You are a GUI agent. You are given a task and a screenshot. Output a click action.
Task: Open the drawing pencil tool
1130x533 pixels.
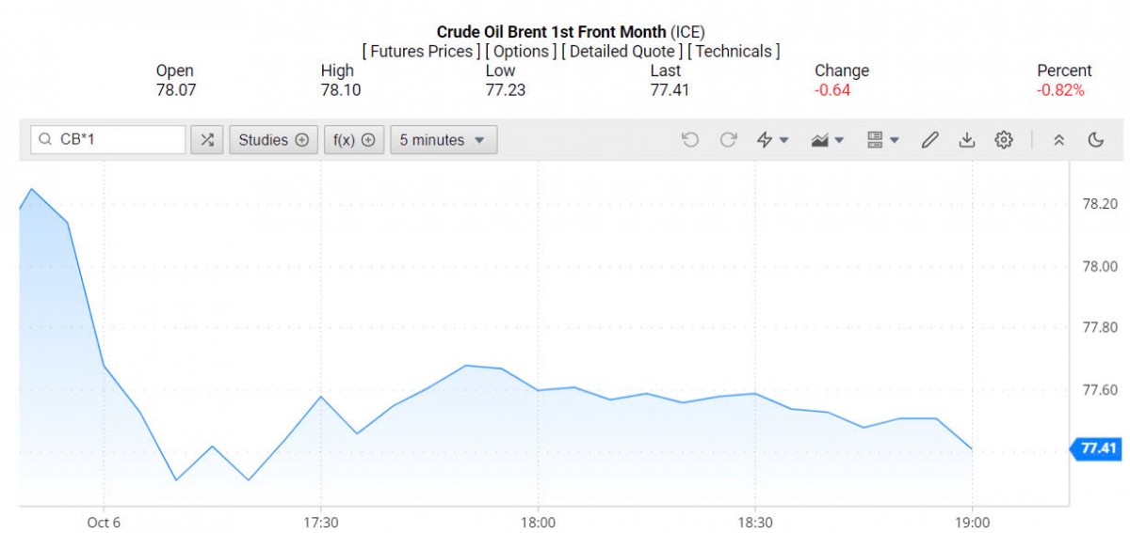pyautogui.click(x=929, y=140)
